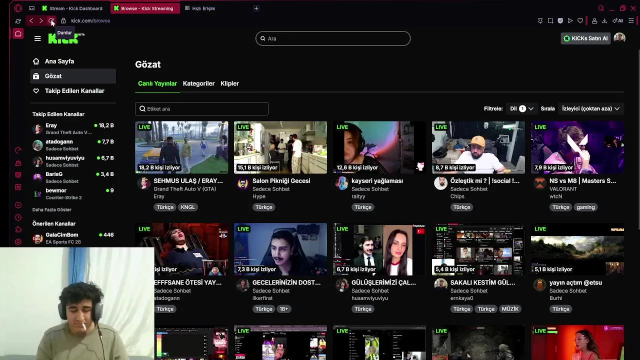Viewport: 640px width, 360px height.
Task: Click the tab search magnifier icon
Action: pos(601,8)
